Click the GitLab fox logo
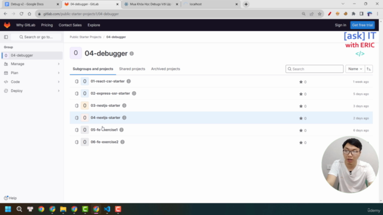The image size is (383, 215). (7, 25)
